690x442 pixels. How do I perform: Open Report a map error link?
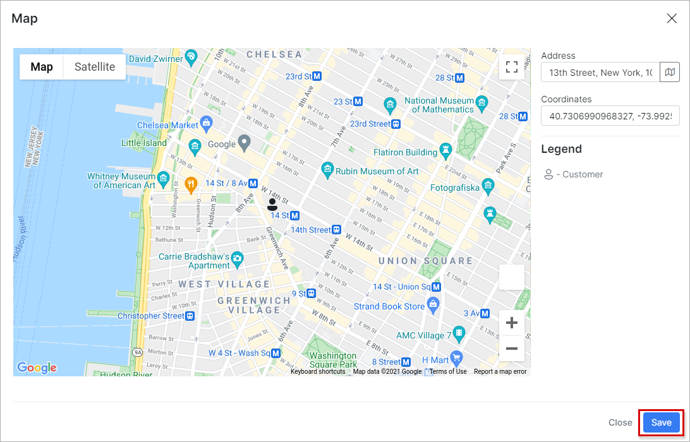coord(500,372)
